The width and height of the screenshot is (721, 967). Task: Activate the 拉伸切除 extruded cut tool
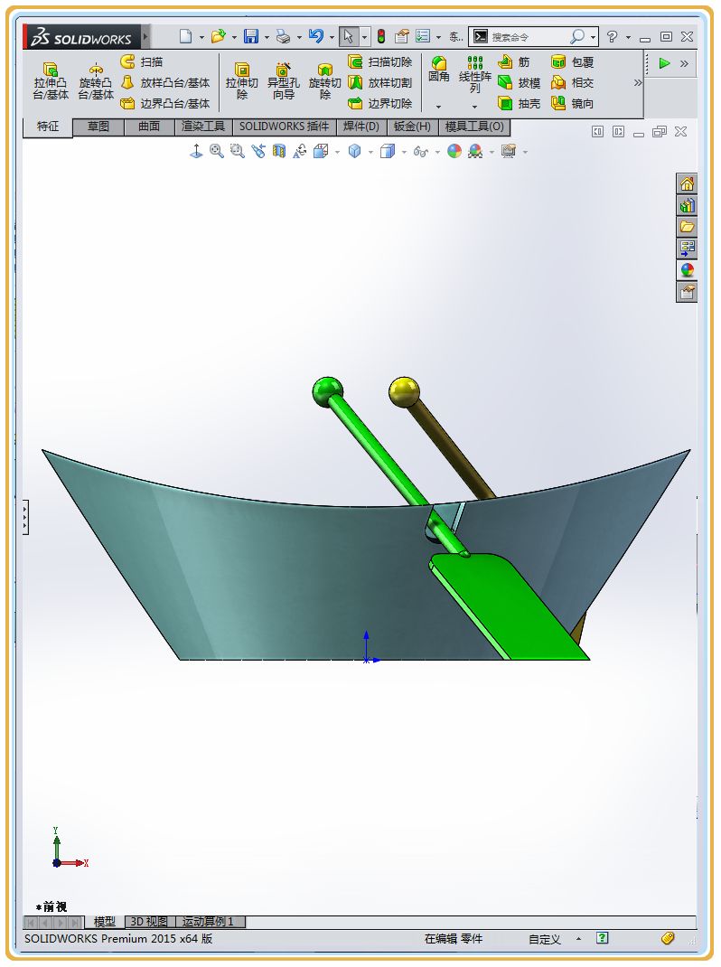click(x=242, y=80)
